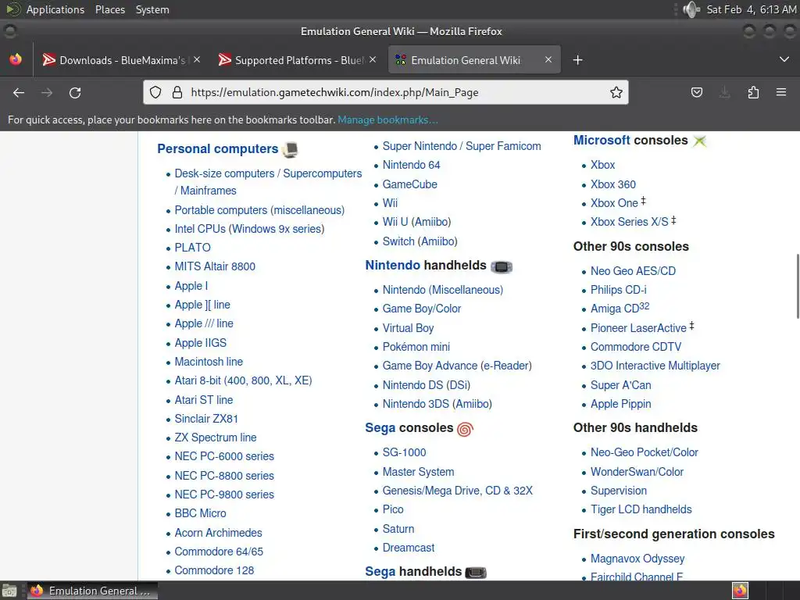Open the Super Nintendo / Super Famicom link
Screen dimensions: 800x600
coord(462,146)
